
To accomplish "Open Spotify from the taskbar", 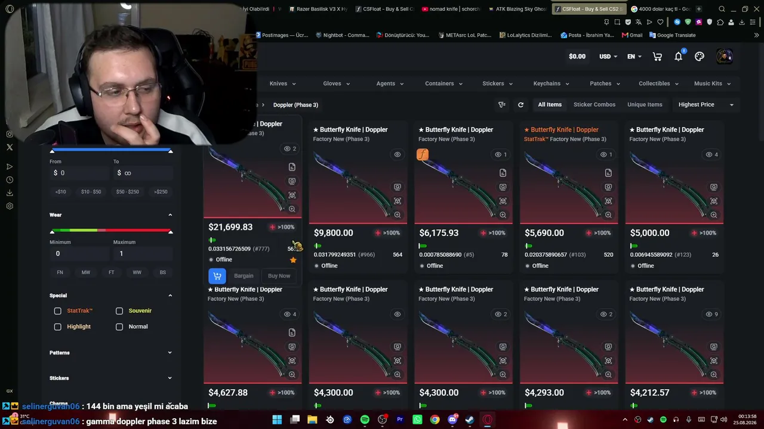I will click(365, 419).
